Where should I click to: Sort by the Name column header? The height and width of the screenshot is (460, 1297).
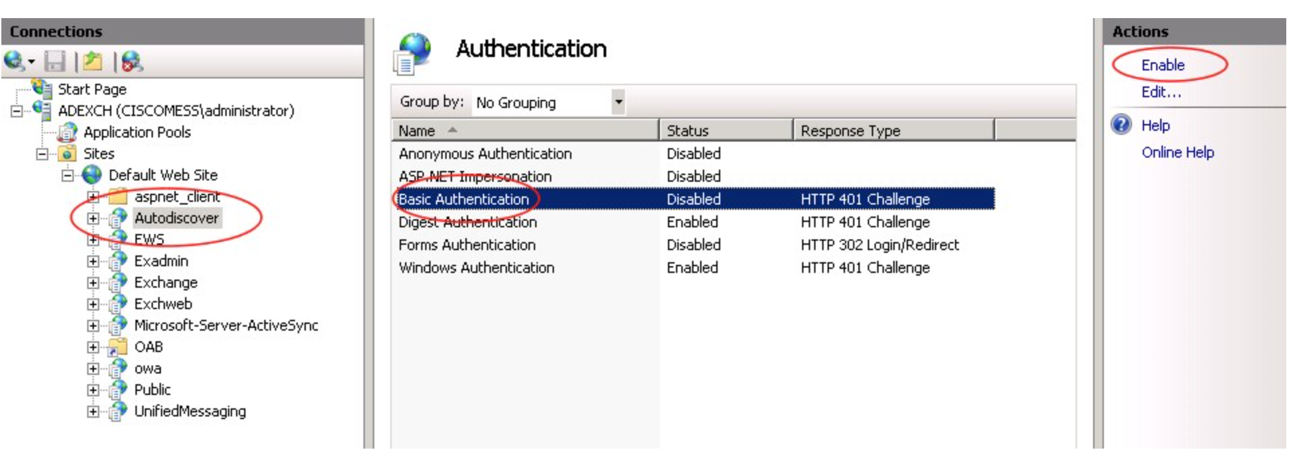coord(417,131)
